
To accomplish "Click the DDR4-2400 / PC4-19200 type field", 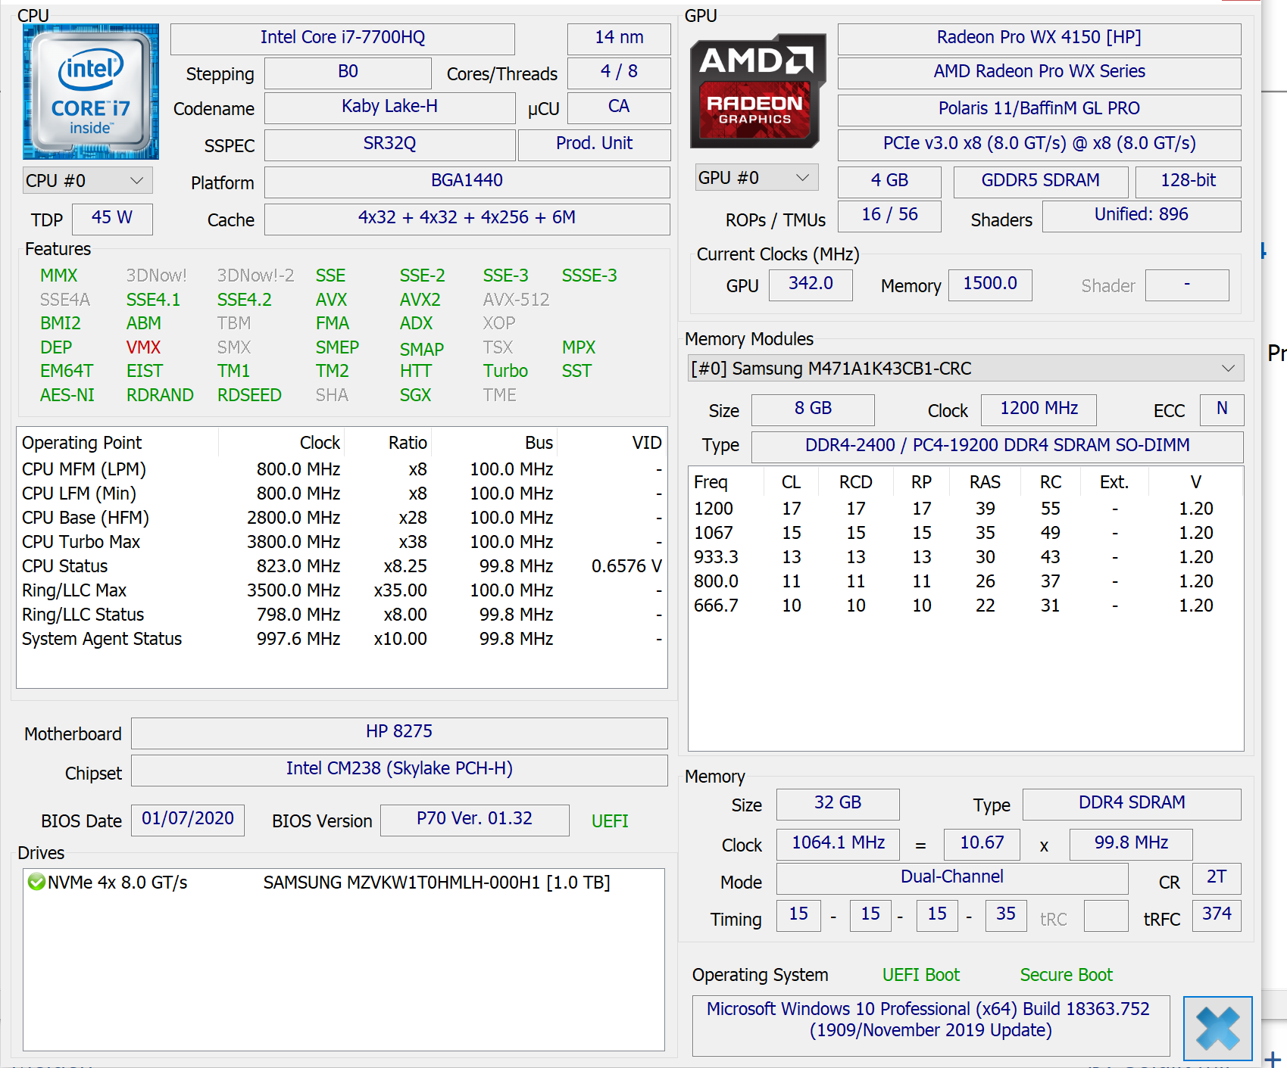I will click(x=997, y=446).
